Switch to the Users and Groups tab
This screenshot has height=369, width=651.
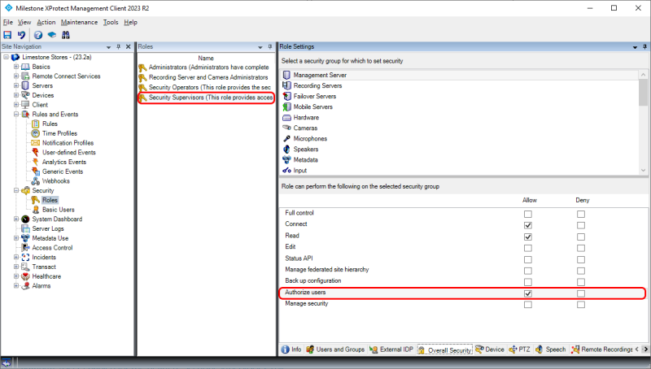pyautogui.click(x=335, y=349)
